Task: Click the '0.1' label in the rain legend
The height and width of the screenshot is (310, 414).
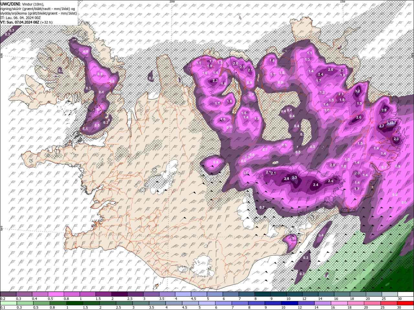Action: click(x=2, y=307)
